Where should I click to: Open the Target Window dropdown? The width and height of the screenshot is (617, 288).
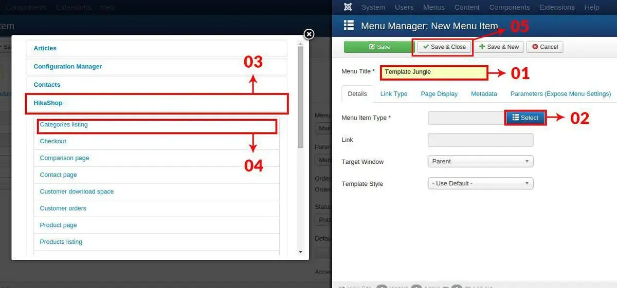pos(480,161)
